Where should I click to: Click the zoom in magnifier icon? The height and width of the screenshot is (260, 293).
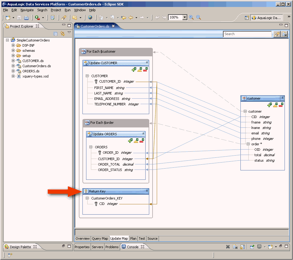point(191,18)
